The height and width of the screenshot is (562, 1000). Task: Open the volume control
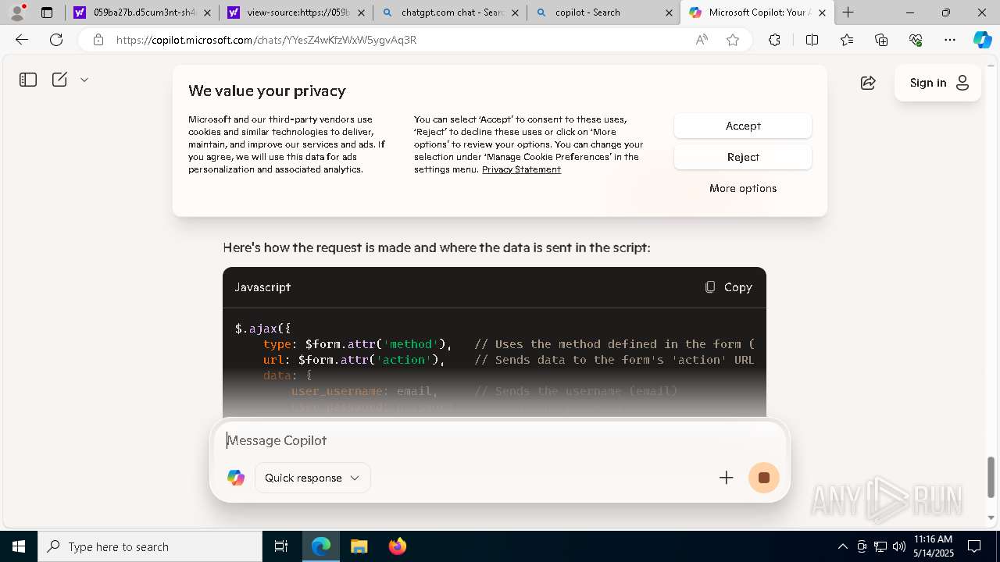pos(899,546)
